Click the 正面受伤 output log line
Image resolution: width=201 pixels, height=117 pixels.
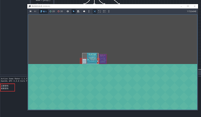[5, 86]
